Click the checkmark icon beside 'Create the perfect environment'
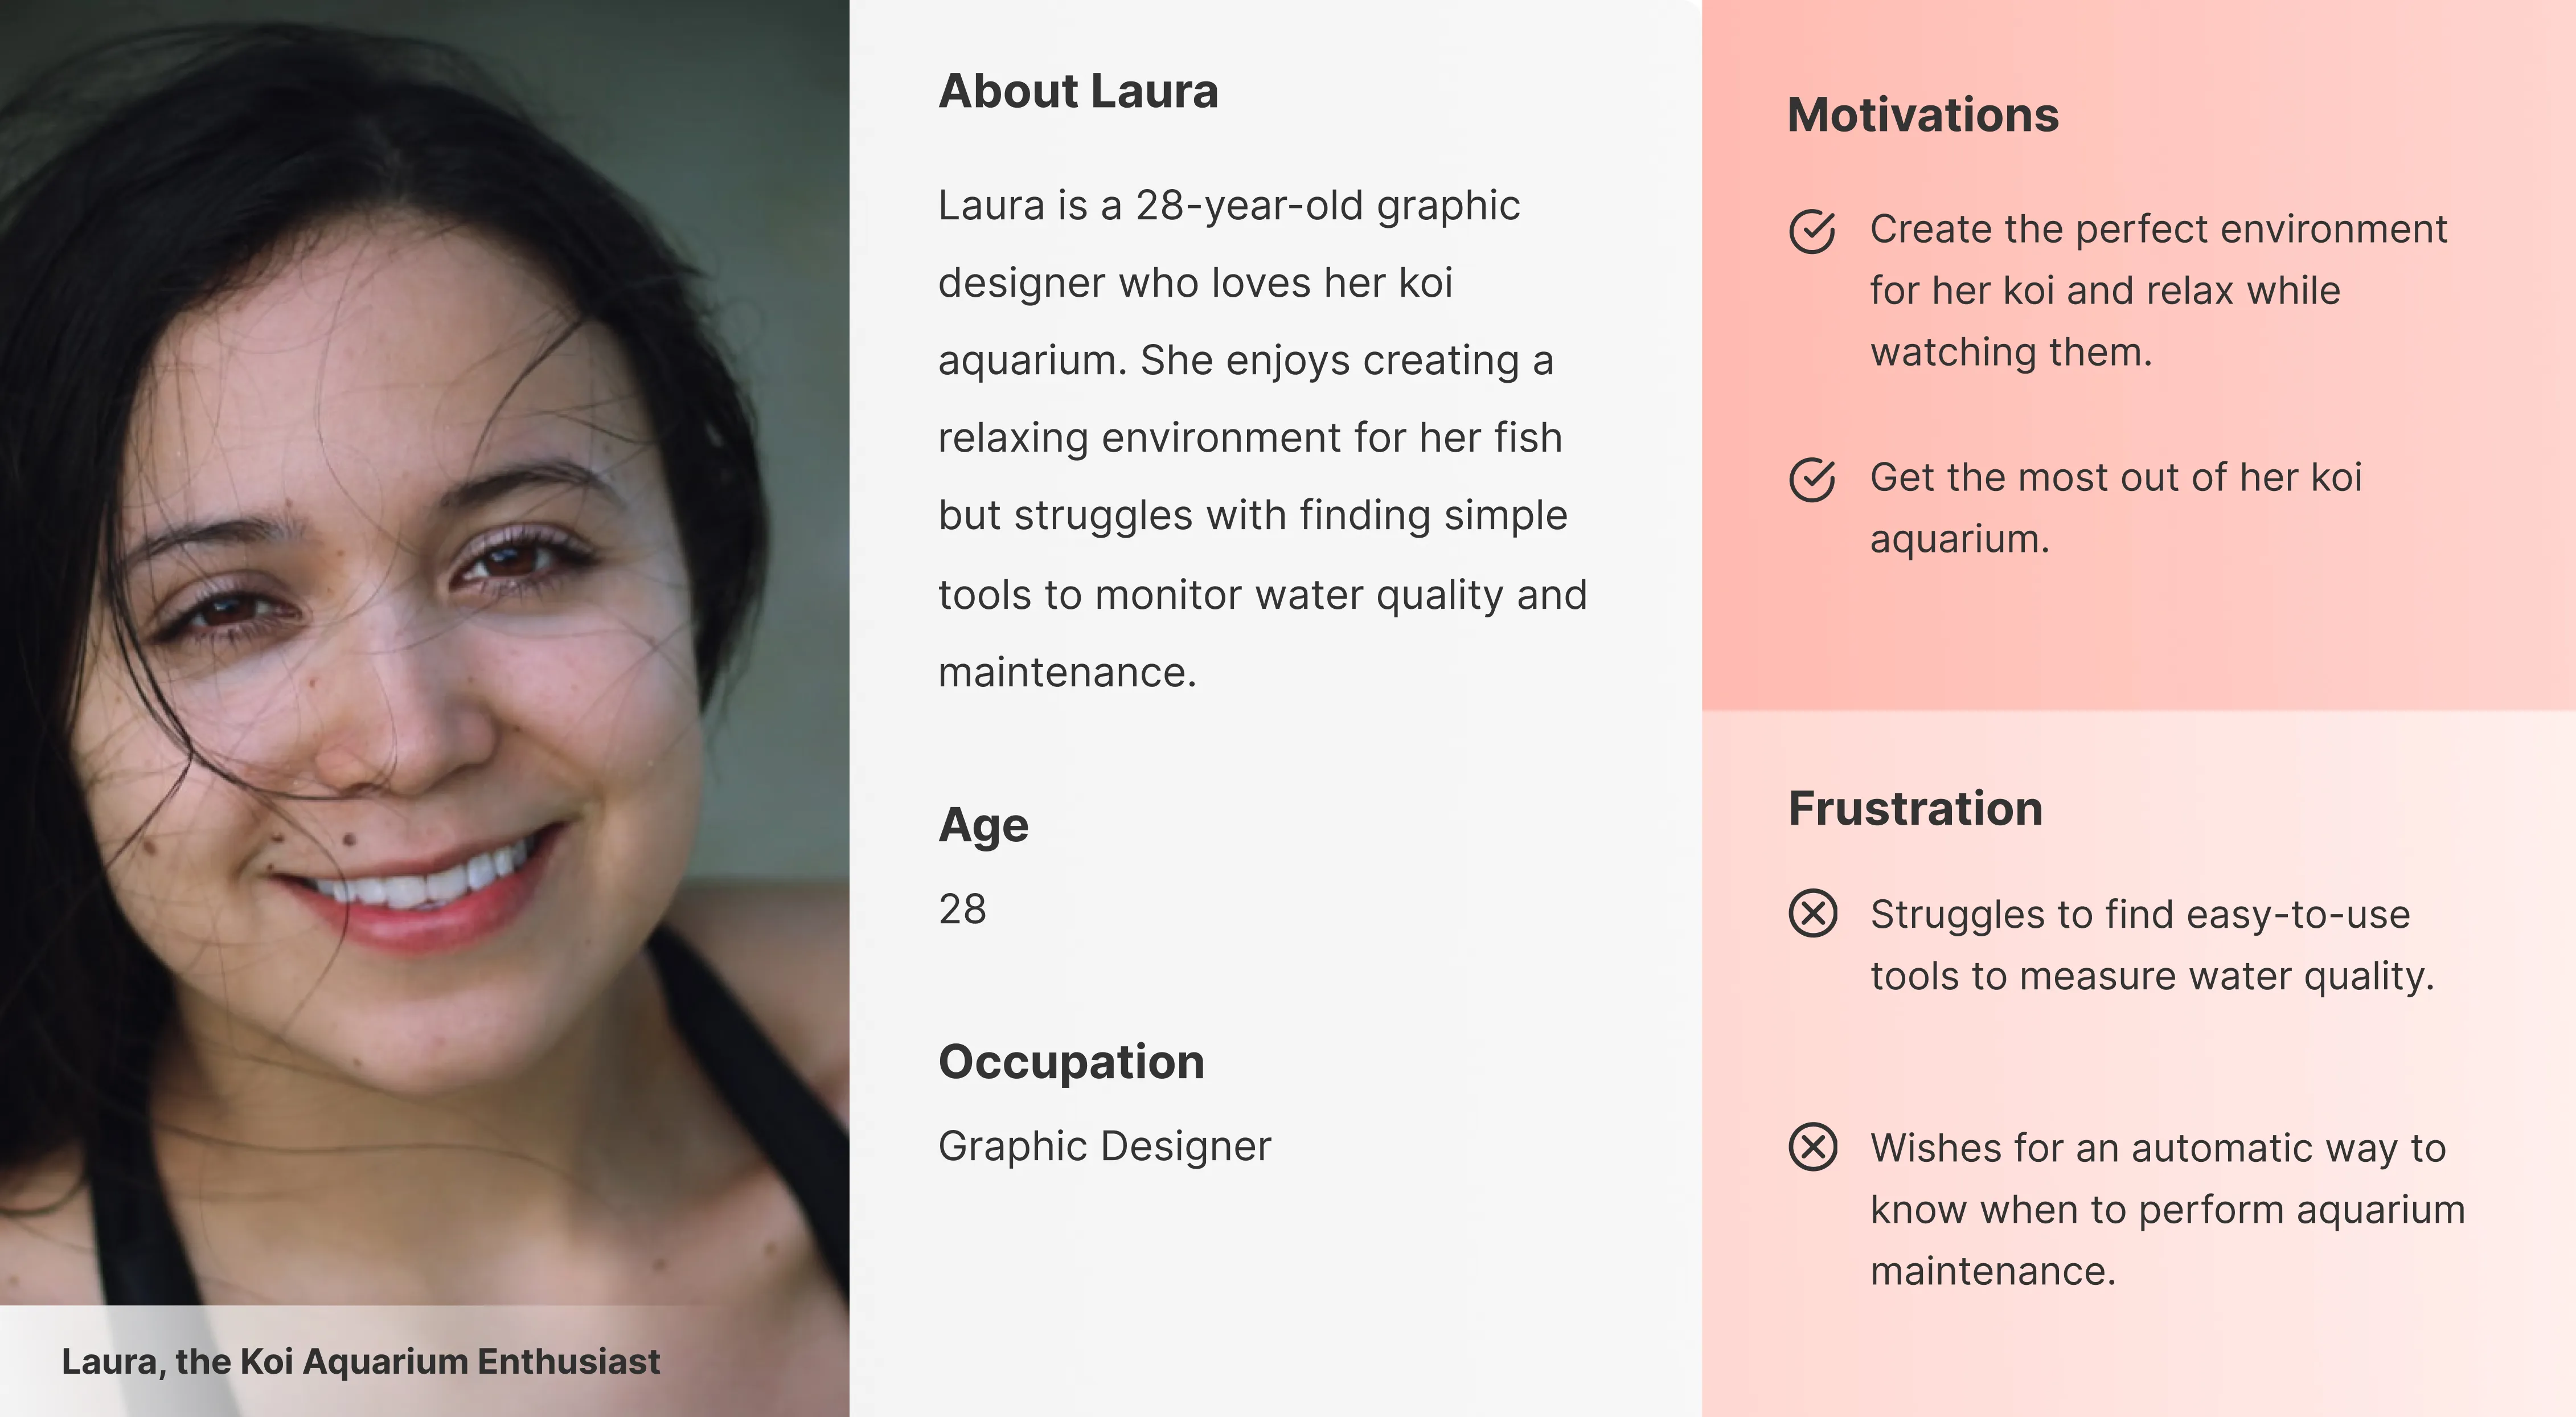2576x1417 pixels. [1812, 231]
